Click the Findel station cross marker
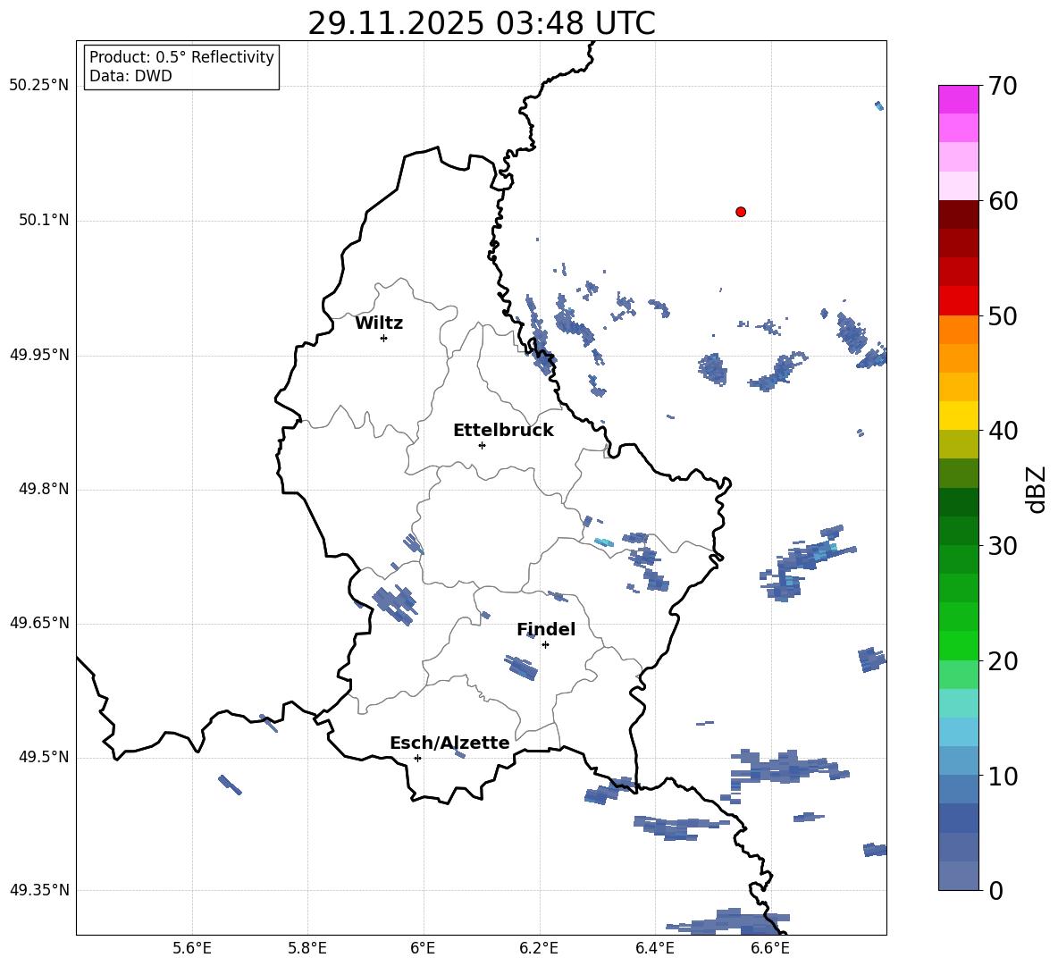This screenshot has width=1058, height=966. 545,645
